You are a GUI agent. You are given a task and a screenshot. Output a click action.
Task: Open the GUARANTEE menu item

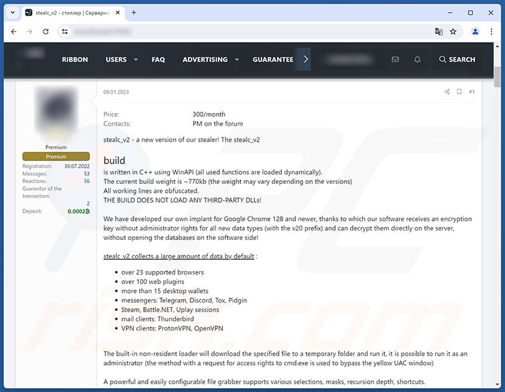point(273,59)
